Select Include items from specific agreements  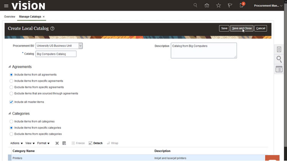click(11, 81)
